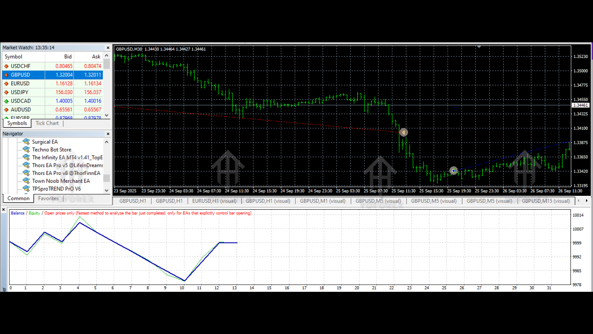Click the Techno Bot Store robot icon

pyautogui.click(x=26, y=150)
